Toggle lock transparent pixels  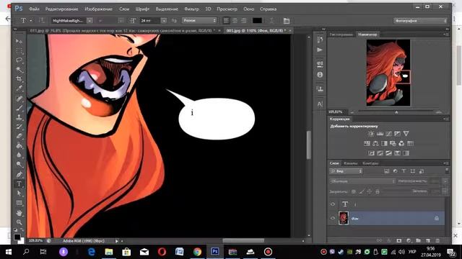pos(354,191)
